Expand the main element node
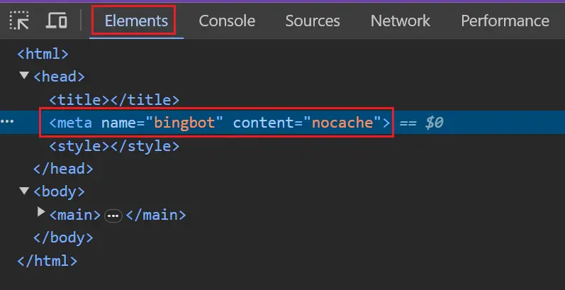 [41, 213]
